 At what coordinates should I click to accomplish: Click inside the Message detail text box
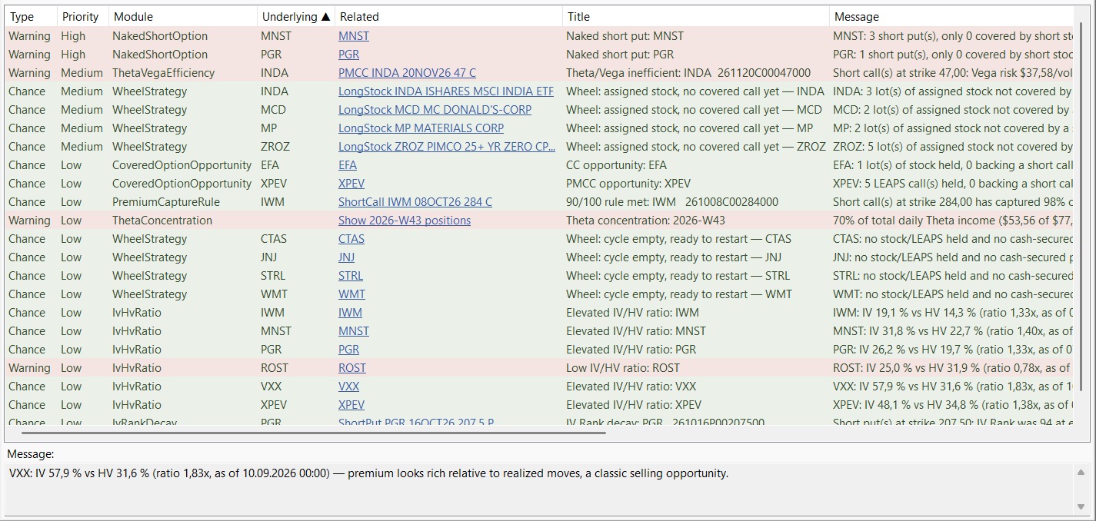pos(538,489)
